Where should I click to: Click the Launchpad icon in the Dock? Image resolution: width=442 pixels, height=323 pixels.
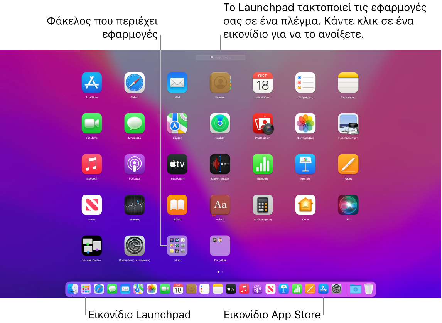pyautogui.click(x=86, y=289)
